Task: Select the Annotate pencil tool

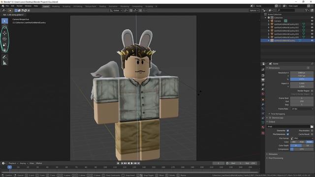Action: click(4, 57)
